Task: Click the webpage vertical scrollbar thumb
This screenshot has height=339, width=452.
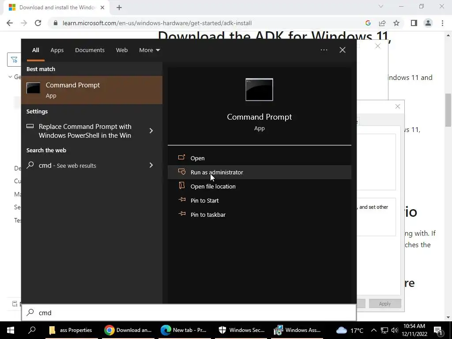Action: pos(448,110)
